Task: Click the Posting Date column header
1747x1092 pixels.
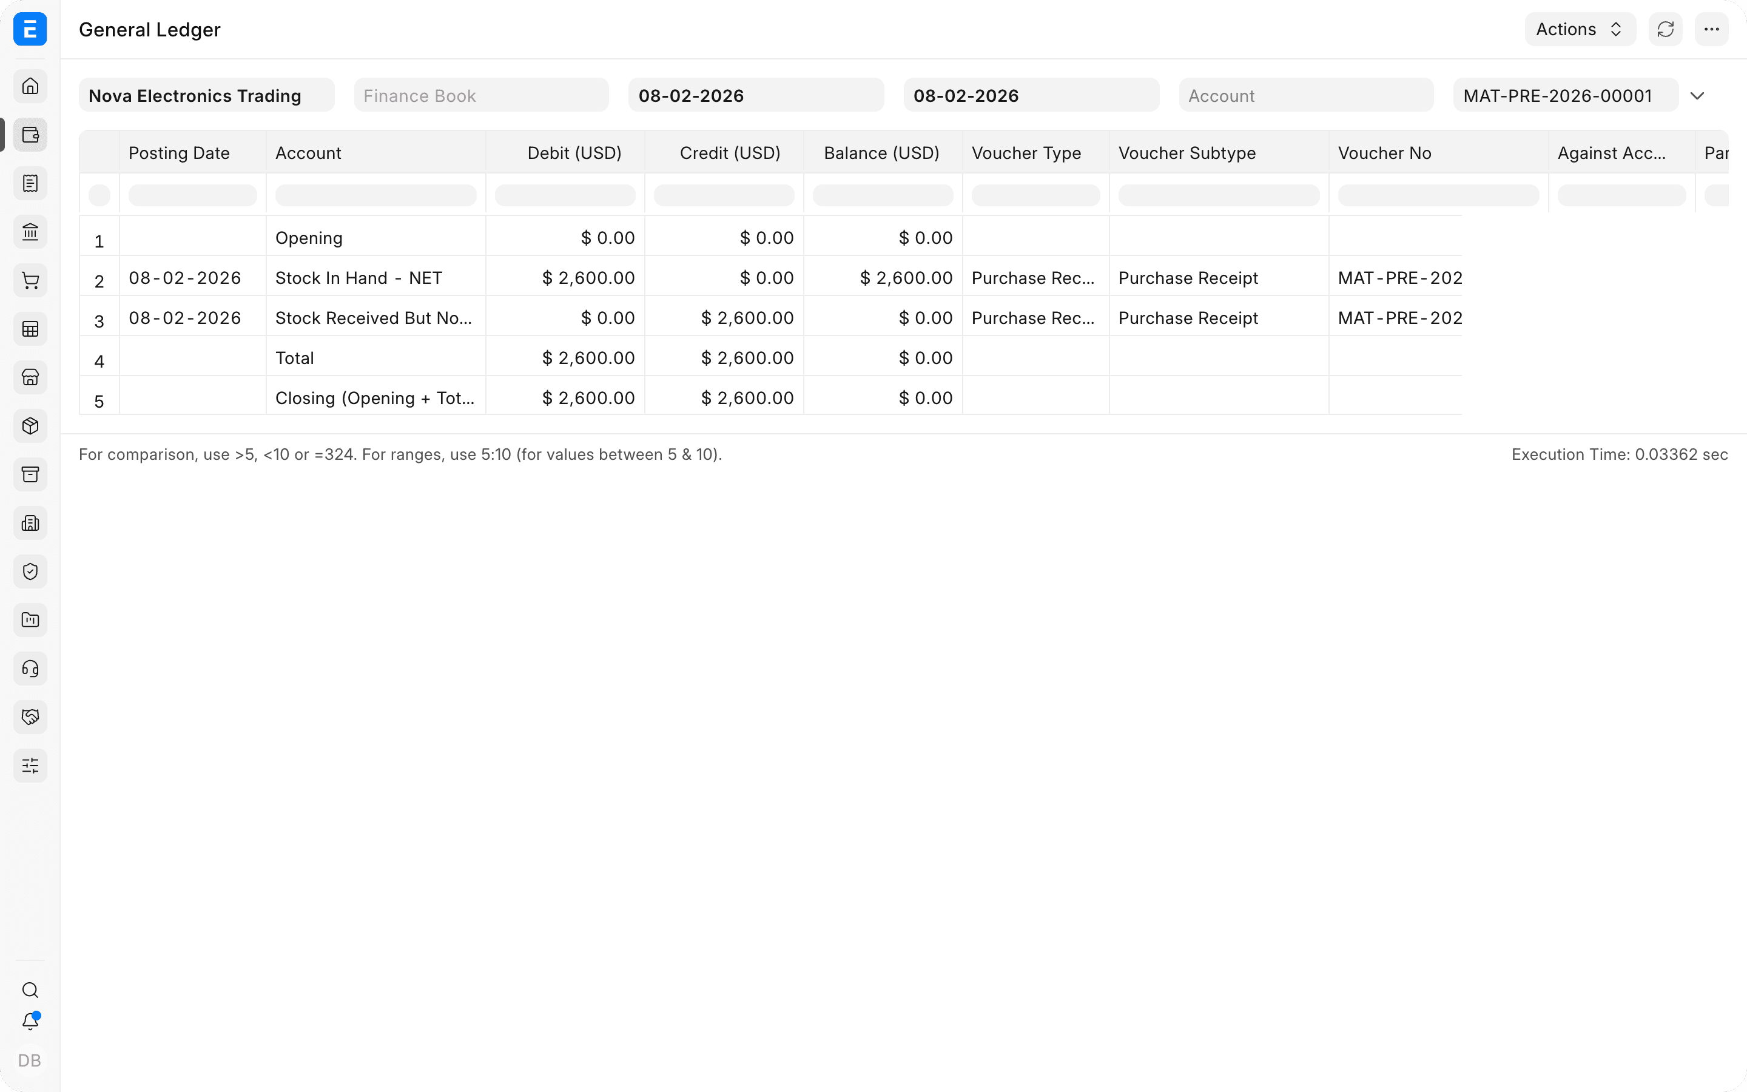Action: click(193, 152)
